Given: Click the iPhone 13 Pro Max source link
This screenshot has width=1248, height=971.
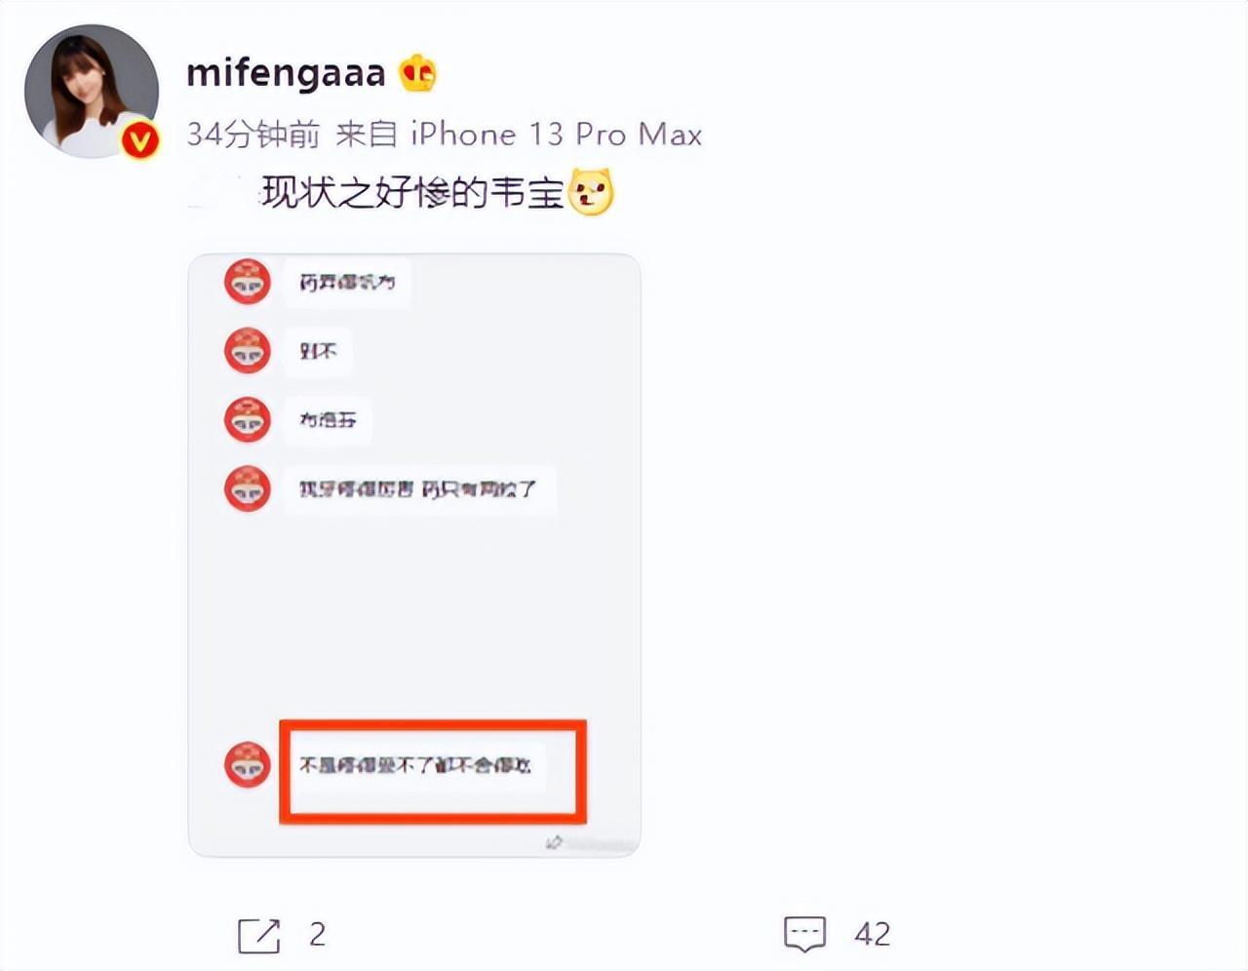Looking at the screenshot, I should pos(556,134).
